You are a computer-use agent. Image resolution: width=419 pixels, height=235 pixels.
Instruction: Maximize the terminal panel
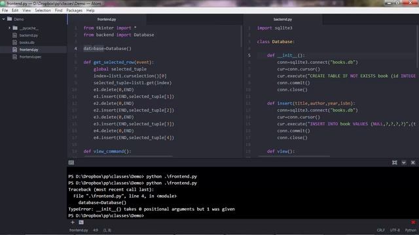(394, 163)
